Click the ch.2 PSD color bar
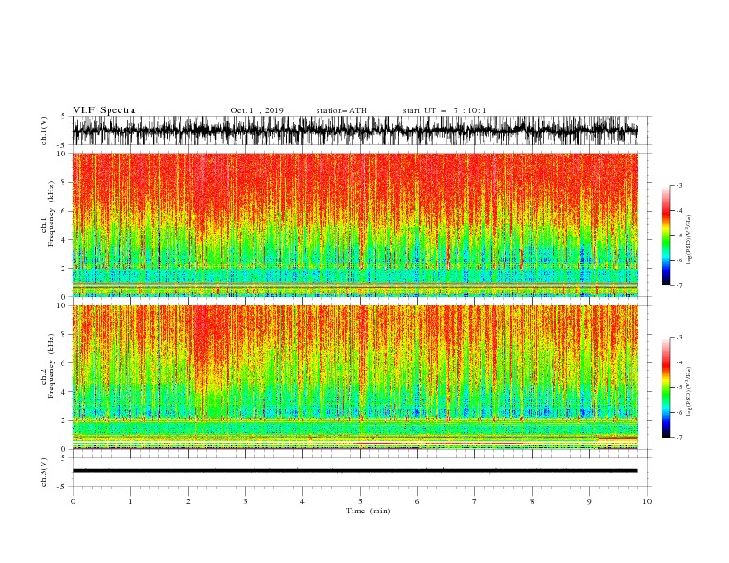Viewport: 729px width, 563px height. pos(665,387)
